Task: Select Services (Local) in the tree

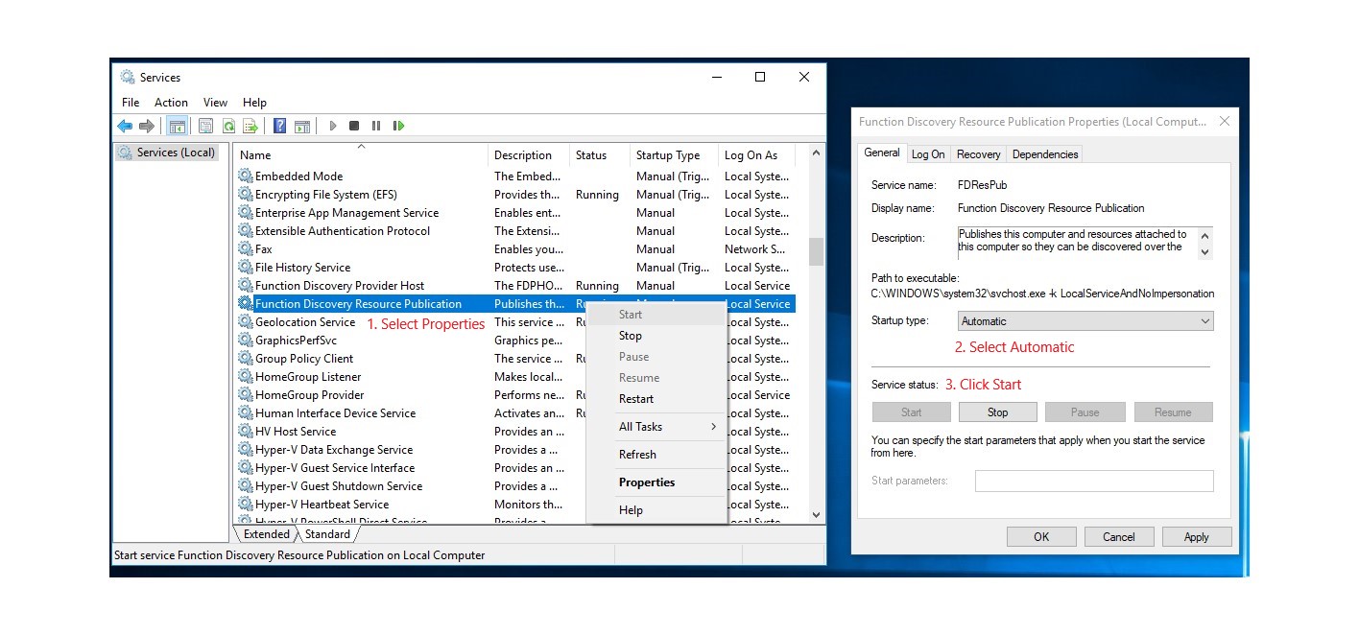Action: (167, 153)
